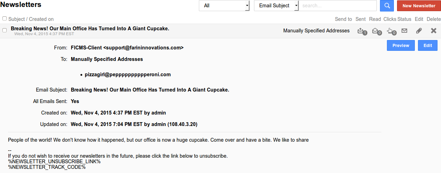Screen dimensions: 441x173
Task: Create a New Newsletter
Action: (419, 6)
